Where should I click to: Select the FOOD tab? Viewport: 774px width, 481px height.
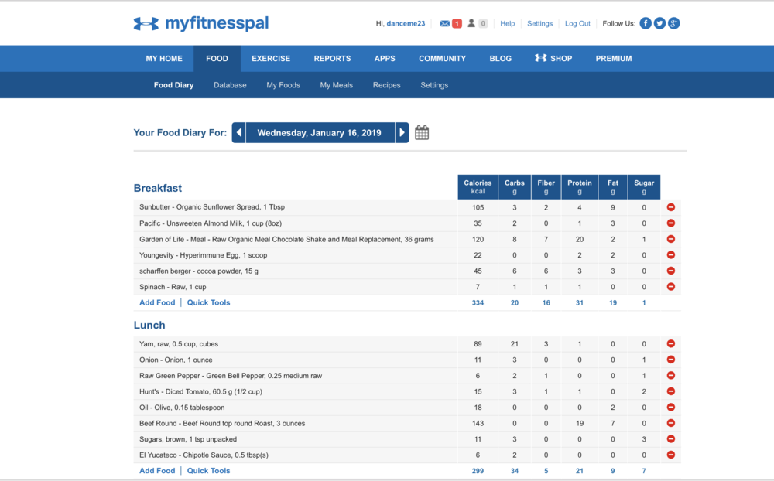[x=217, y=58]
